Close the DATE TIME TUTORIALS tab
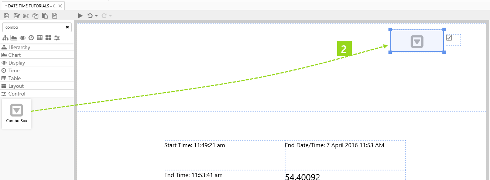Image resolution: width=490 pixels, height=180 pixels. [x=60, y=6]
